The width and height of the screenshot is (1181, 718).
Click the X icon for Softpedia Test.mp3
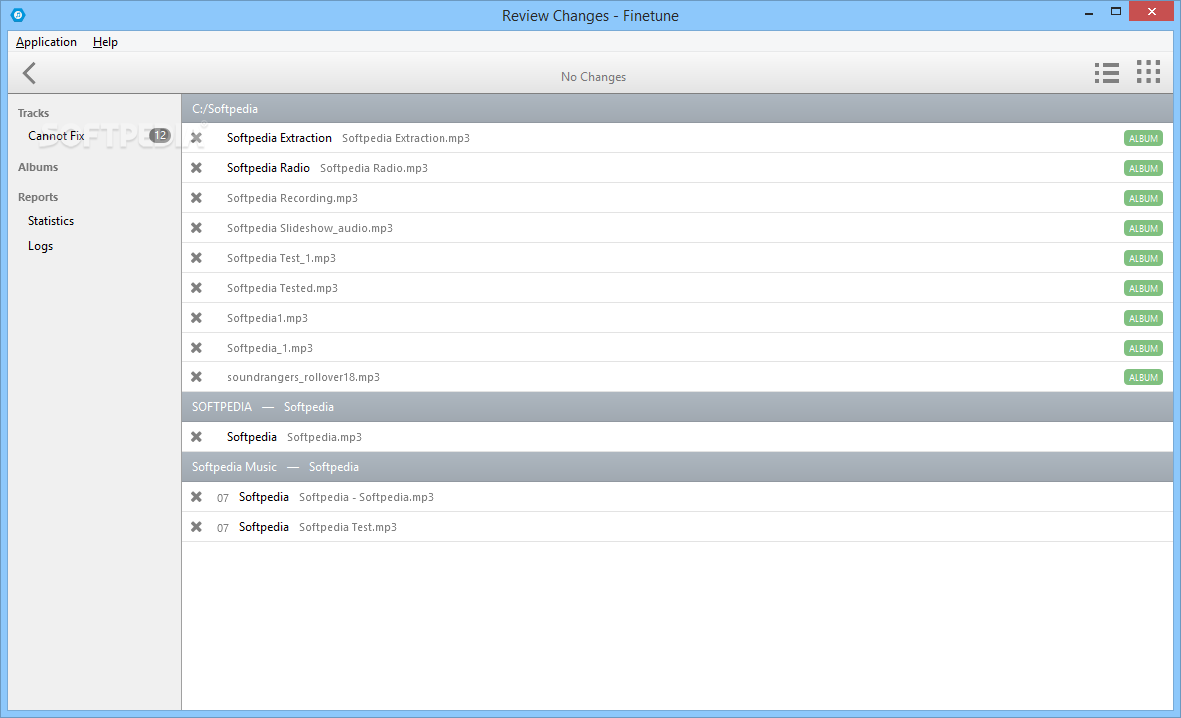[196, 527]
